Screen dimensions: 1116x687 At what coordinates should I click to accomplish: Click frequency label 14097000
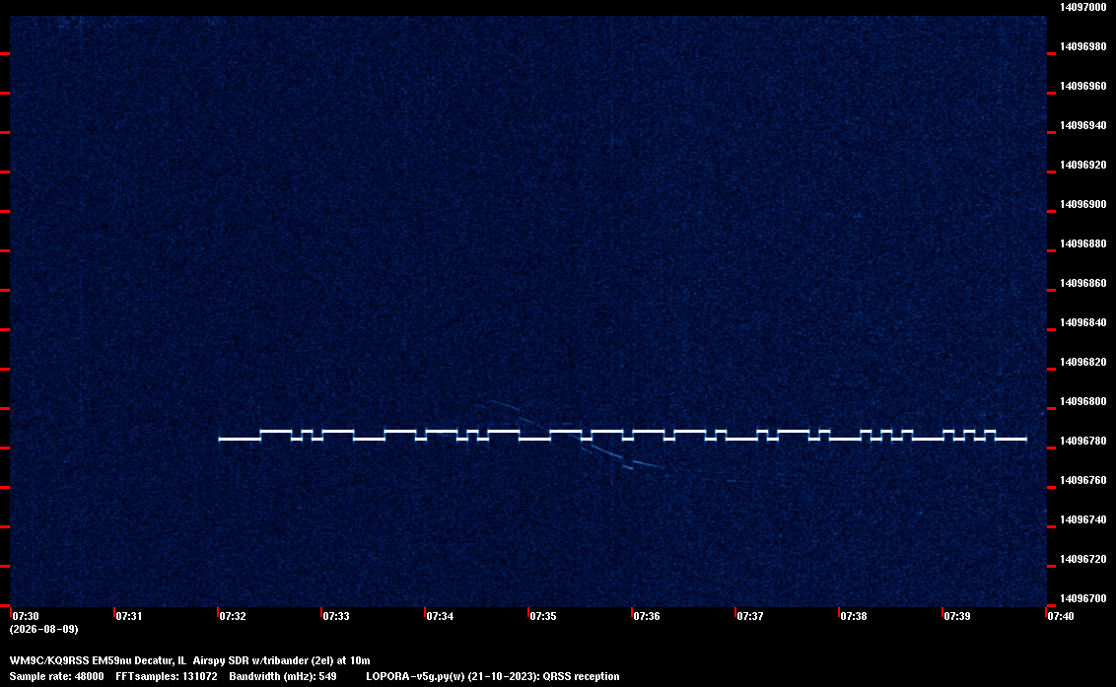(1083, 7)
